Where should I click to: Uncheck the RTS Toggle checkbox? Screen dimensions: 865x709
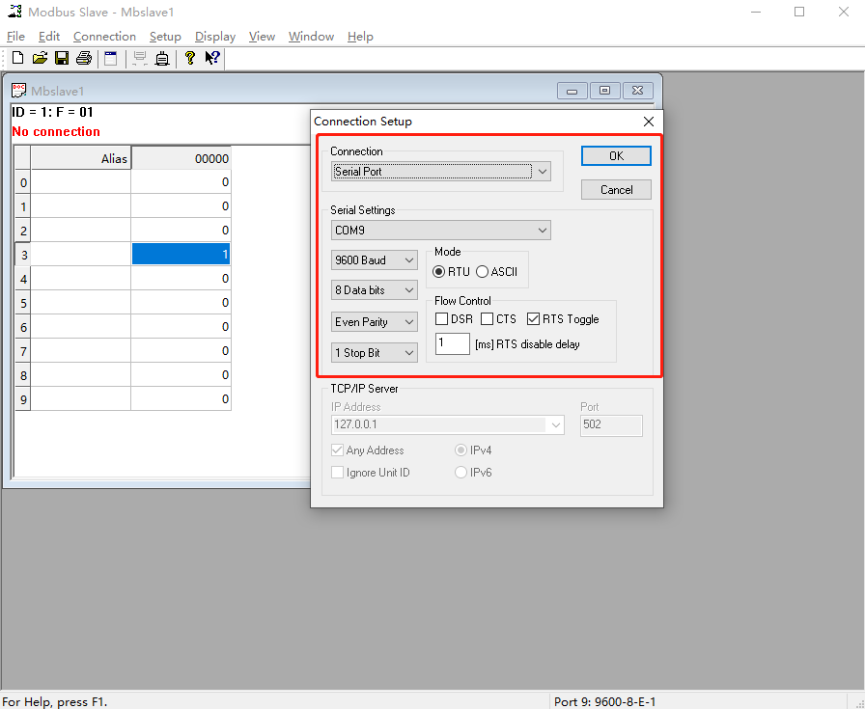pos(534,319)
